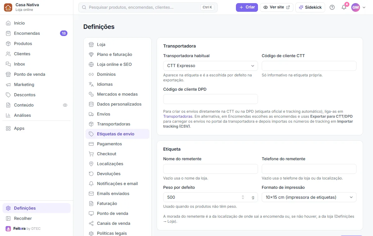Click the Nome do remetente field
Image resolution: width=373 pixels, height=236 pixels.
(210, 169)
